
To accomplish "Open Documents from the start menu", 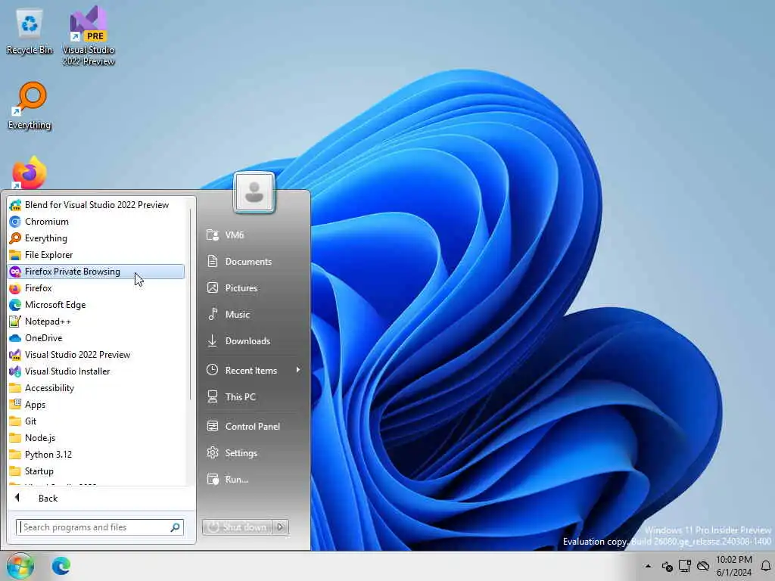I will tap(254, 262).
